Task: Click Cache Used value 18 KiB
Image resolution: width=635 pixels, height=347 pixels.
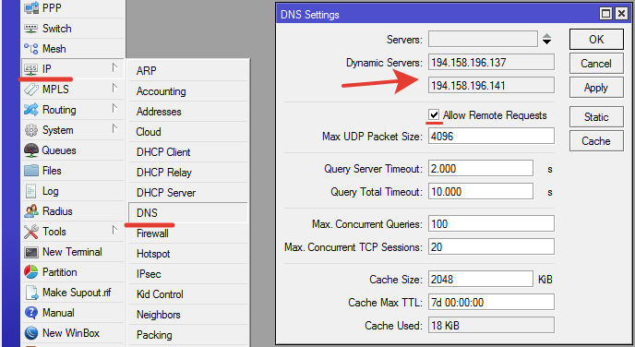Action: coord(491,325)
